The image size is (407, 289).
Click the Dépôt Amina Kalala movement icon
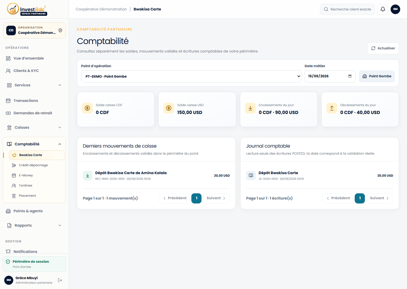point(88,176)
